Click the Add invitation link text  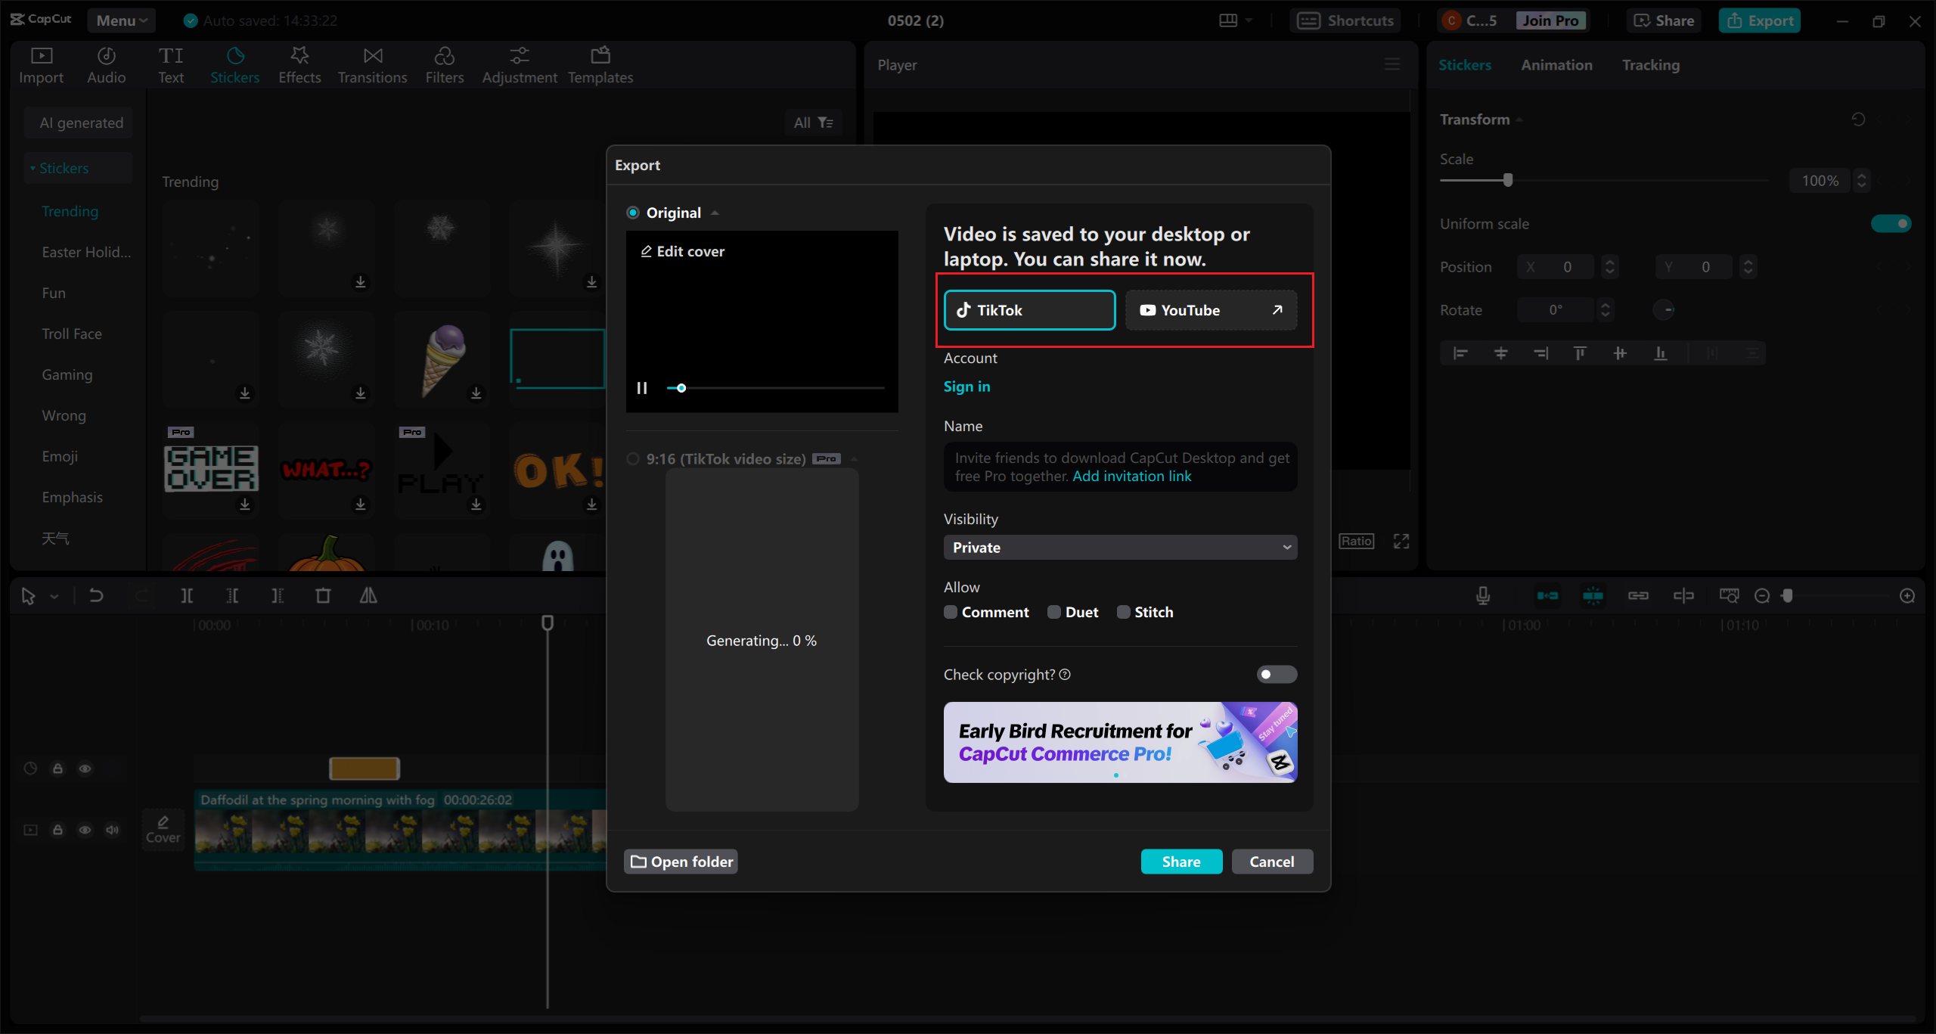click(x=1131, y=475)
